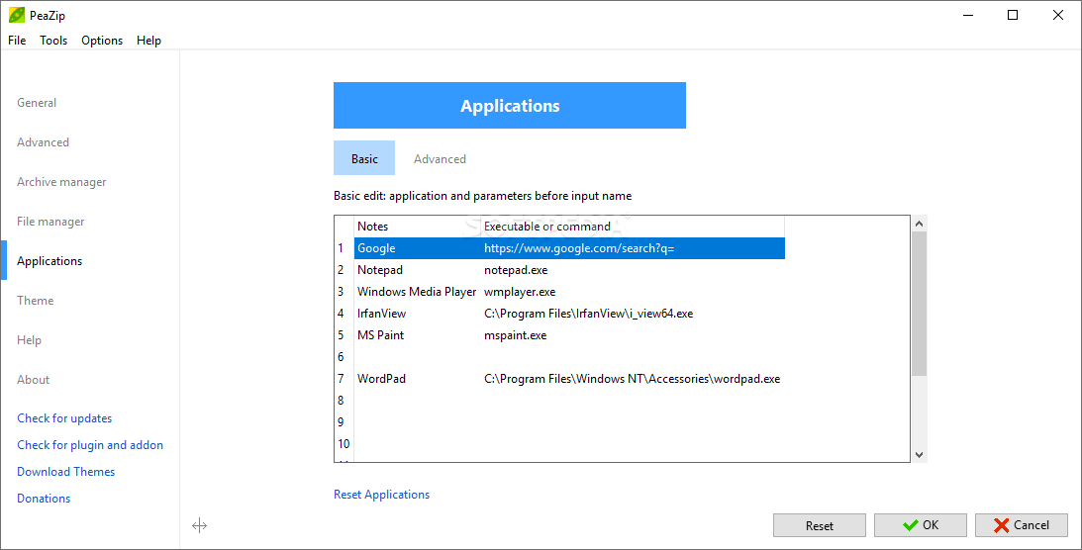Select Windows Media Player notes cell

pos(418,292)
